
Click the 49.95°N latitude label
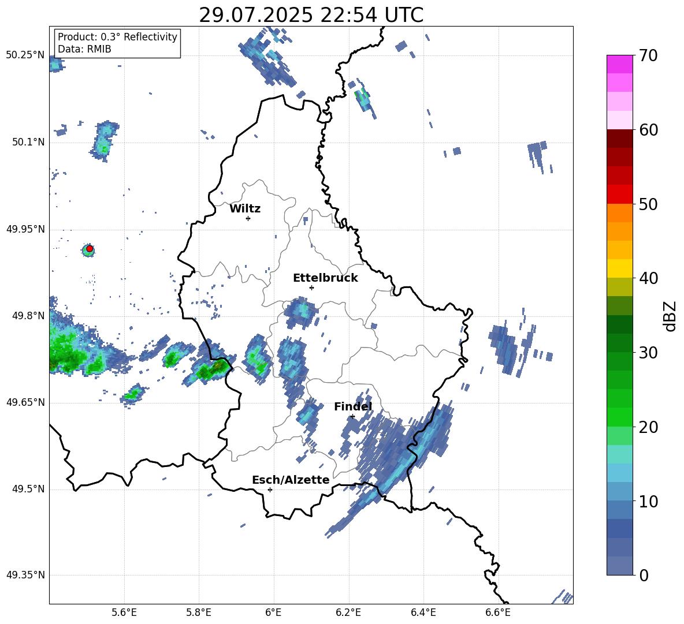[25, 229]
